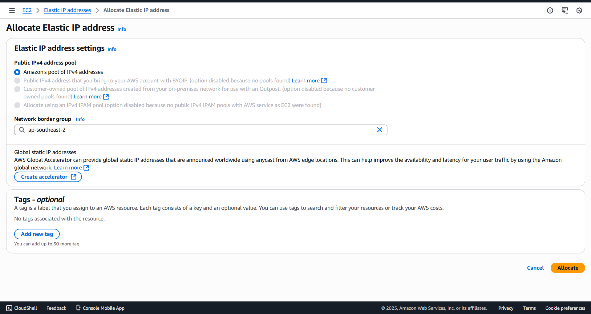Screen dimensions: 591x314
Task: Add a new tag to the resource
Action: 37,234
